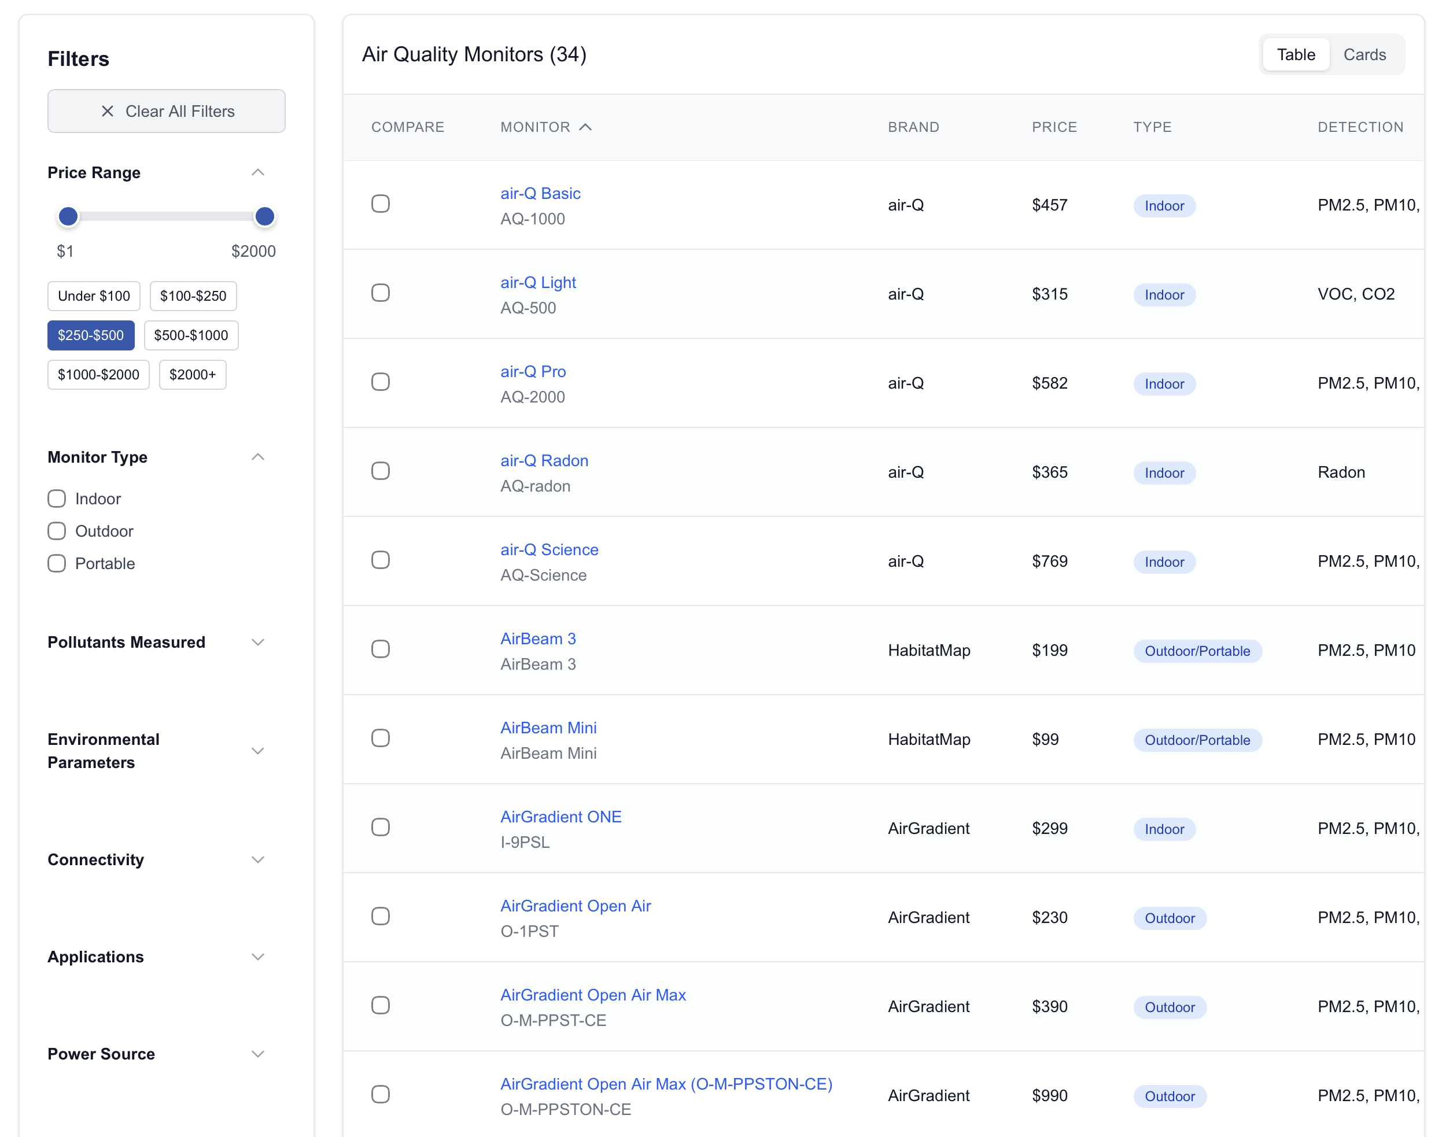Open the Power Source filter chevron

257,1054
